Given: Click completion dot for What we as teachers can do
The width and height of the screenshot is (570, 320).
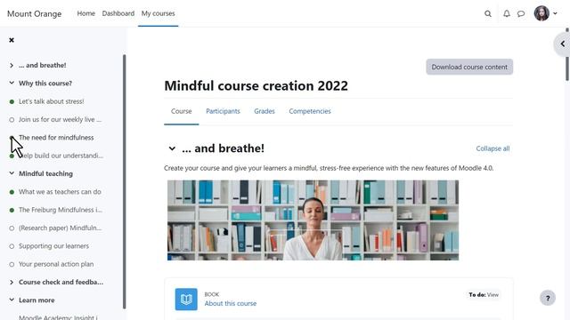Looking at the screenshot, I should pyautogui.click(x=12, y=192).
